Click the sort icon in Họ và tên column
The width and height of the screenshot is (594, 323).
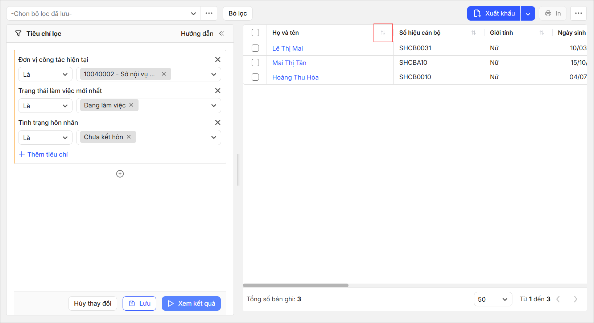pyautogui.click(x=383, y=33)
